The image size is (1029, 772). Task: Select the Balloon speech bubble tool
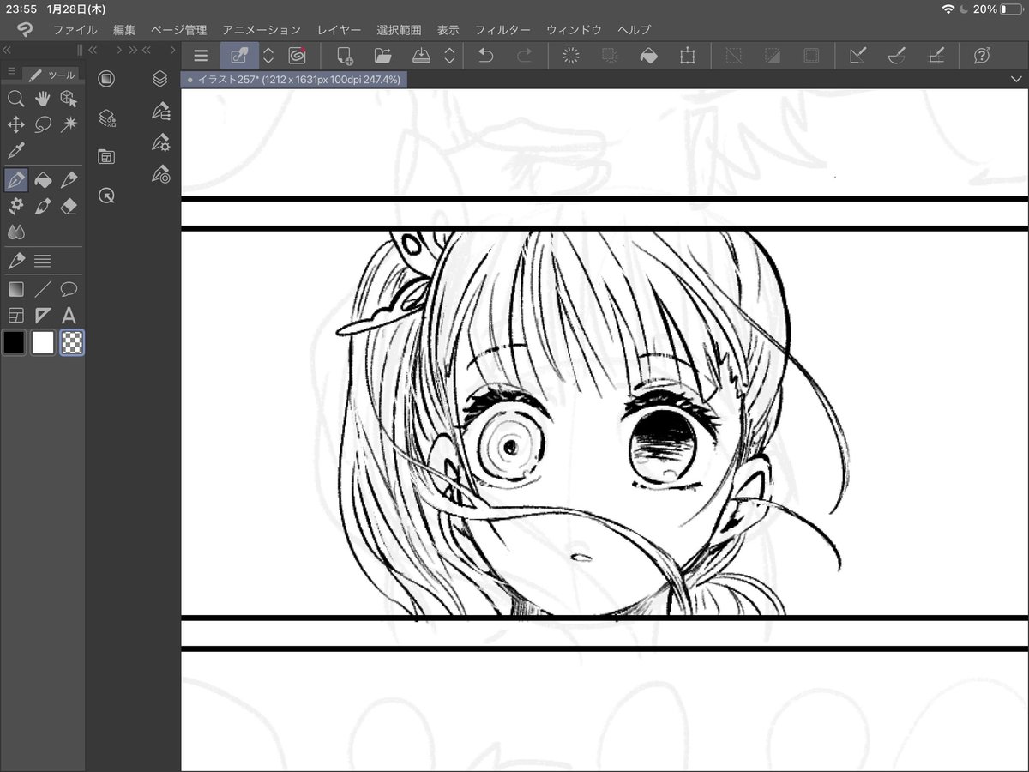[x=69, y=289]
